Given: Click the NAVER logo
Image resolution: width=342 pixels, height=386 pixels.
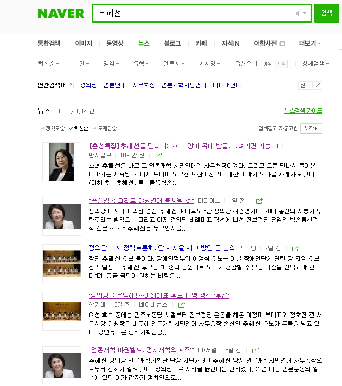Looking at the screenshot, I should click(61, 13).
